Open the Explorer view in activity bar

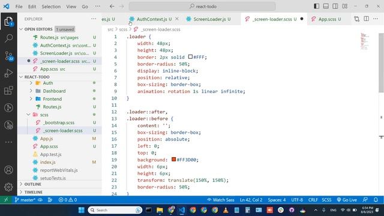click(x=8, y=22)
